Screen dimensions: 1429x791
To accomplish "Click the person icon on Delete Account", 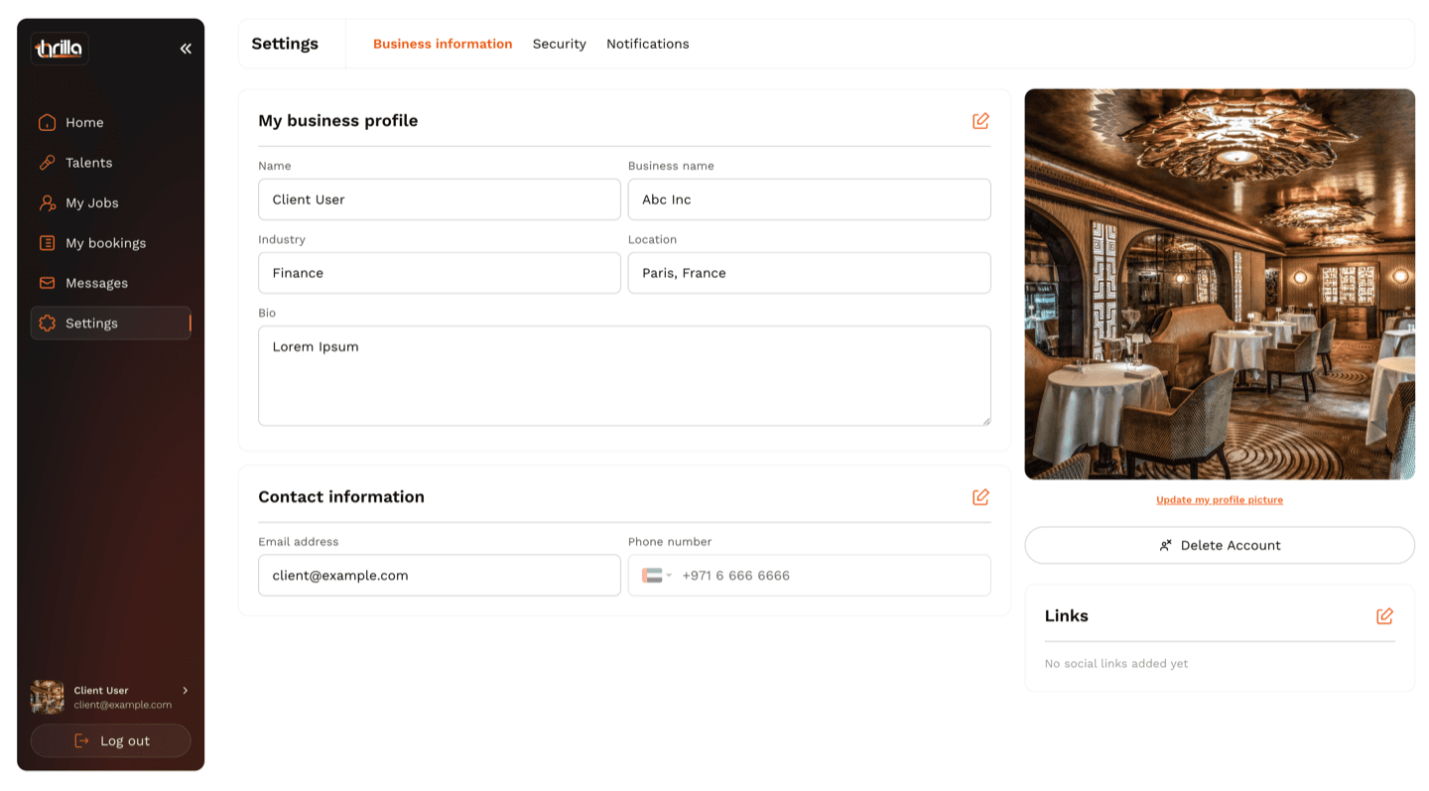I will (x=1165, y=545).
